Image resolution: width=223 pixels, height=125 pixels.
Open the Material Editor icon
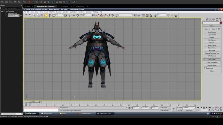pos(151,15)
